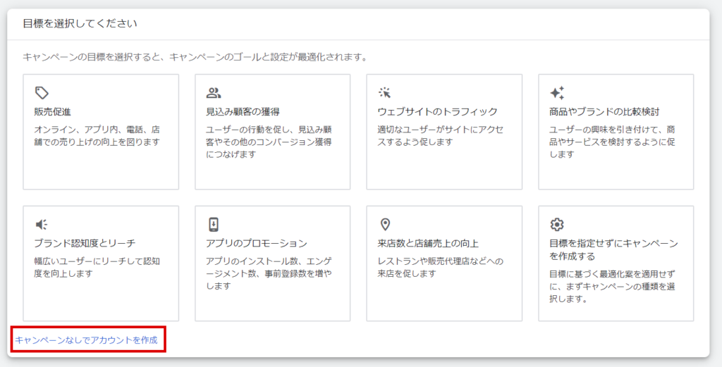The height and width of the screenshot is (367, 722).
Task: Click the phone download icon for app promotion
Action: (x=214, y=225)
